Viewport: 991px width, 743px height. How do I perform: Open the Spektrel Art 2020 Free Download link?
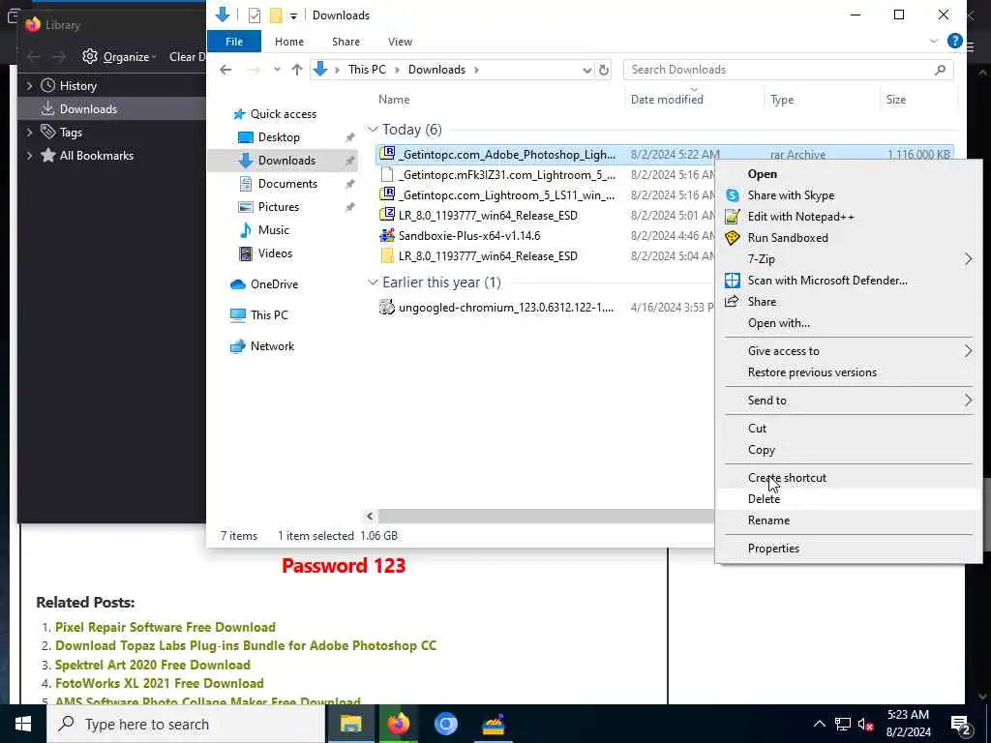tap(152, 666)
